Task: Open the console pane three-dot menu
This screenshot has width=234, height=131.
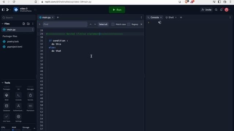Action: pyautogui.click(x=230, y=17)
